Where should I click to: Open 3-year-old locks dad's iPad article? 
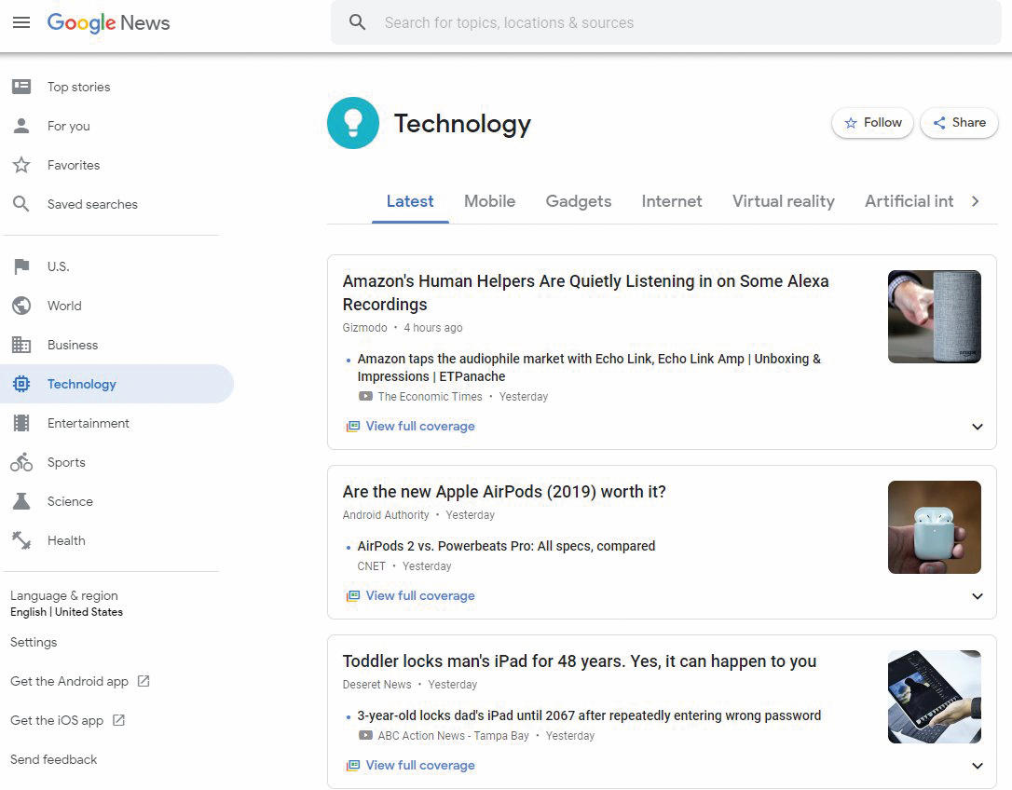click(x=589, y=715)
